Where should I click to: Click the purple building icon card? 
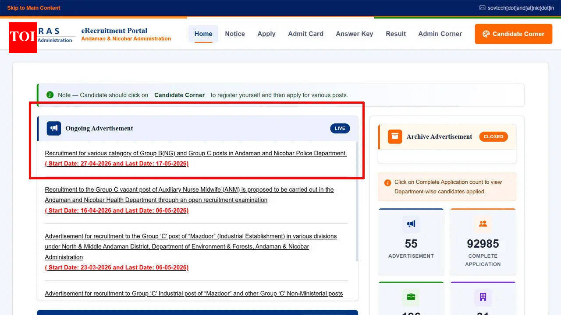point(483,297)
